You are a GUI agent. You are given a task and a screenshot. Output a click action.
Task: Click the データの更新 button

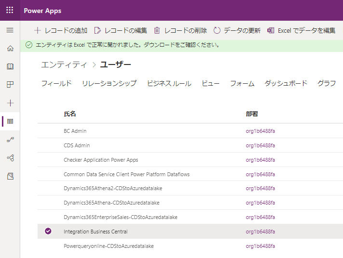237,30
